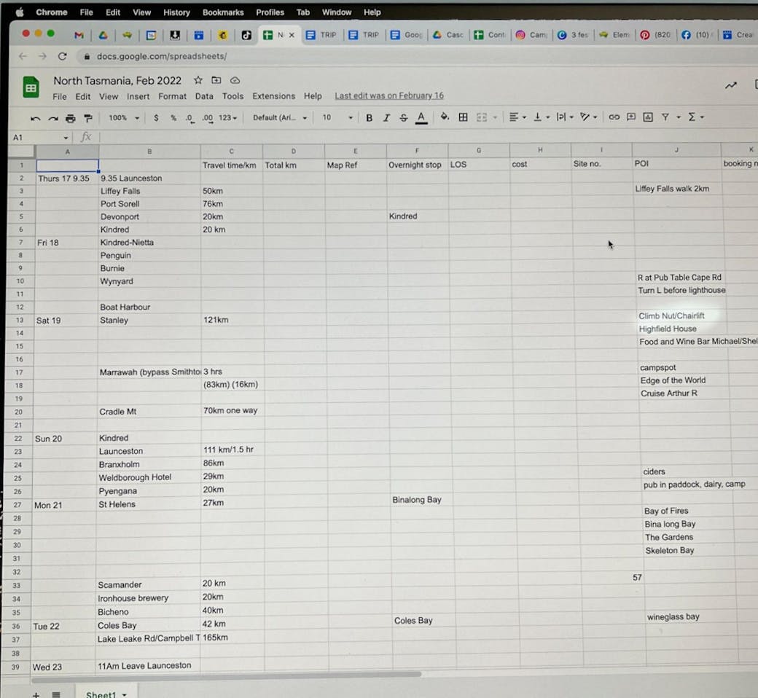The width and height of the screenshot is (758, 698).
Task: Open the Borders tool
Action: (x=463, y=117)
